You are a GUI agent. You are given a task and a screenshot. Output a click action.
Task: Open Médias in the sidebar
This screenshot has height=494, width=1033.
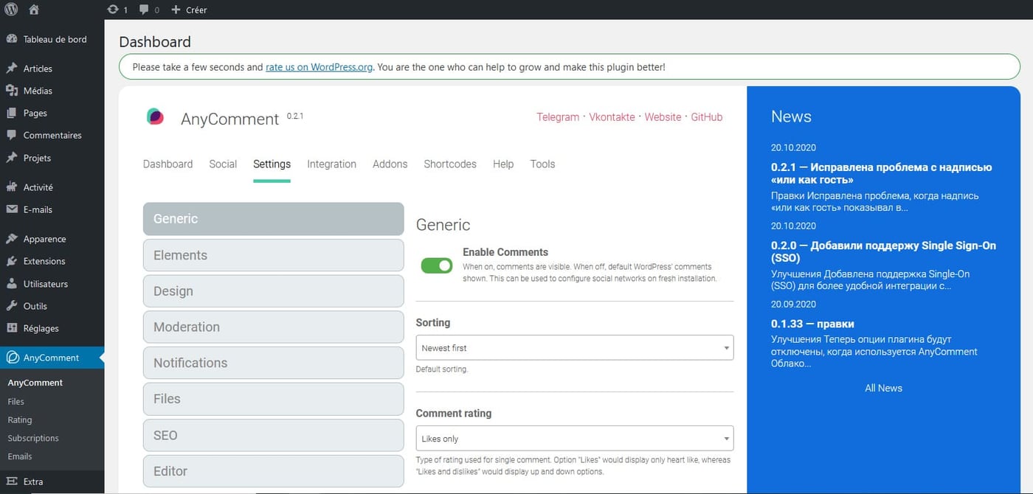click(x=37, y=91)
